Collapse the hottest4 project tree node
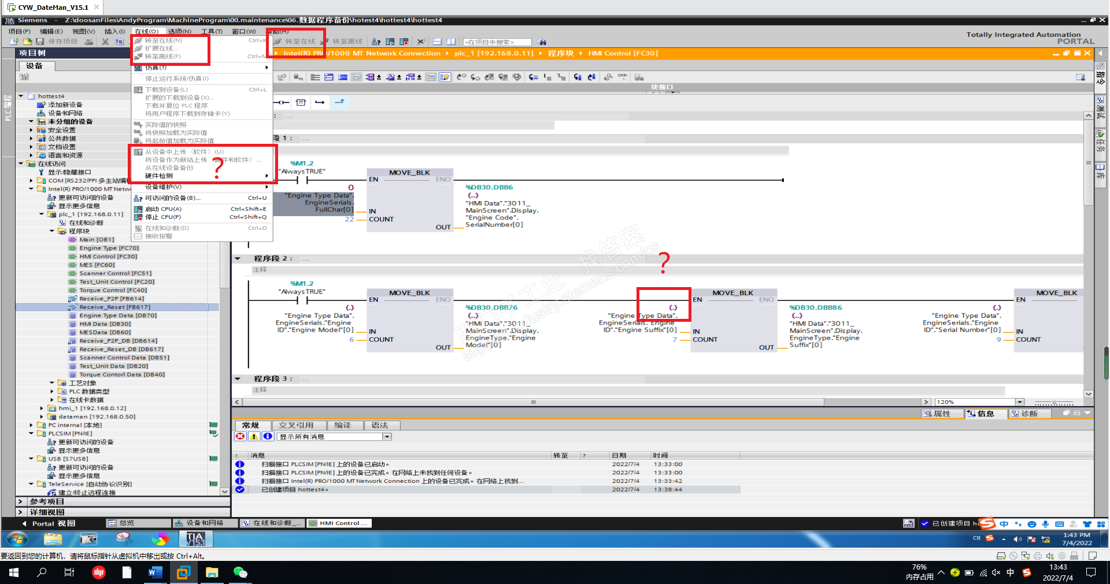1110x584 pixels. click(21, 96)
